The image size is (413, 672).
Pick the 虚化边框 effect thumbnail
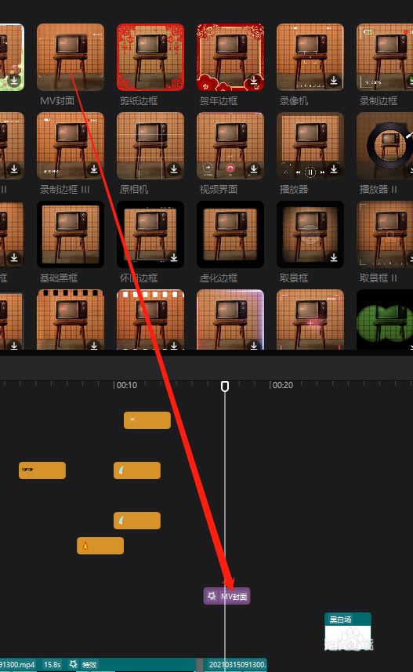230,234
